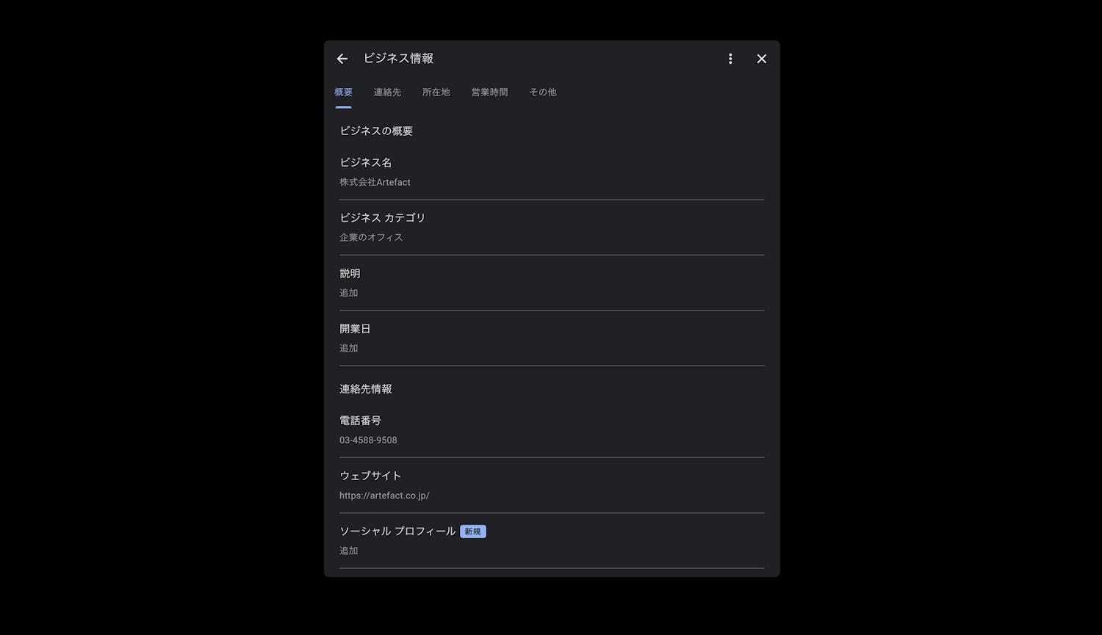1102x635 pixels.
Task: Click website URL https://artefact.co.jp/
Action: pos(384,496)
